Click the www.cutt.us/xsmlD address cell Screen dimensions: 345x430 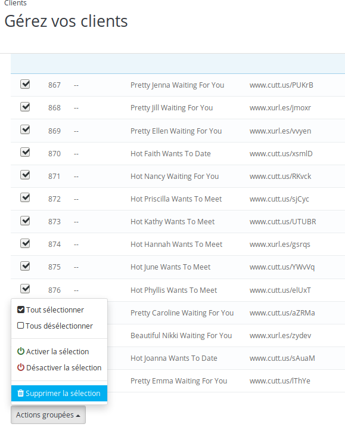coord(281,154)
